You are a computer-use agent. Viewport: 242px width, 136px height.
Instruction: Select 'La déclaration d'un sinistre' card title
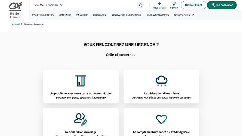point(161,93)
